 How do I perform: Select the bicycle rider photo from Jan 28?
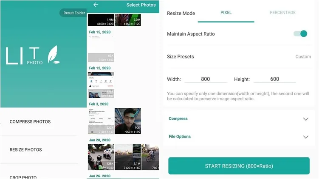(x=150, y=157)
